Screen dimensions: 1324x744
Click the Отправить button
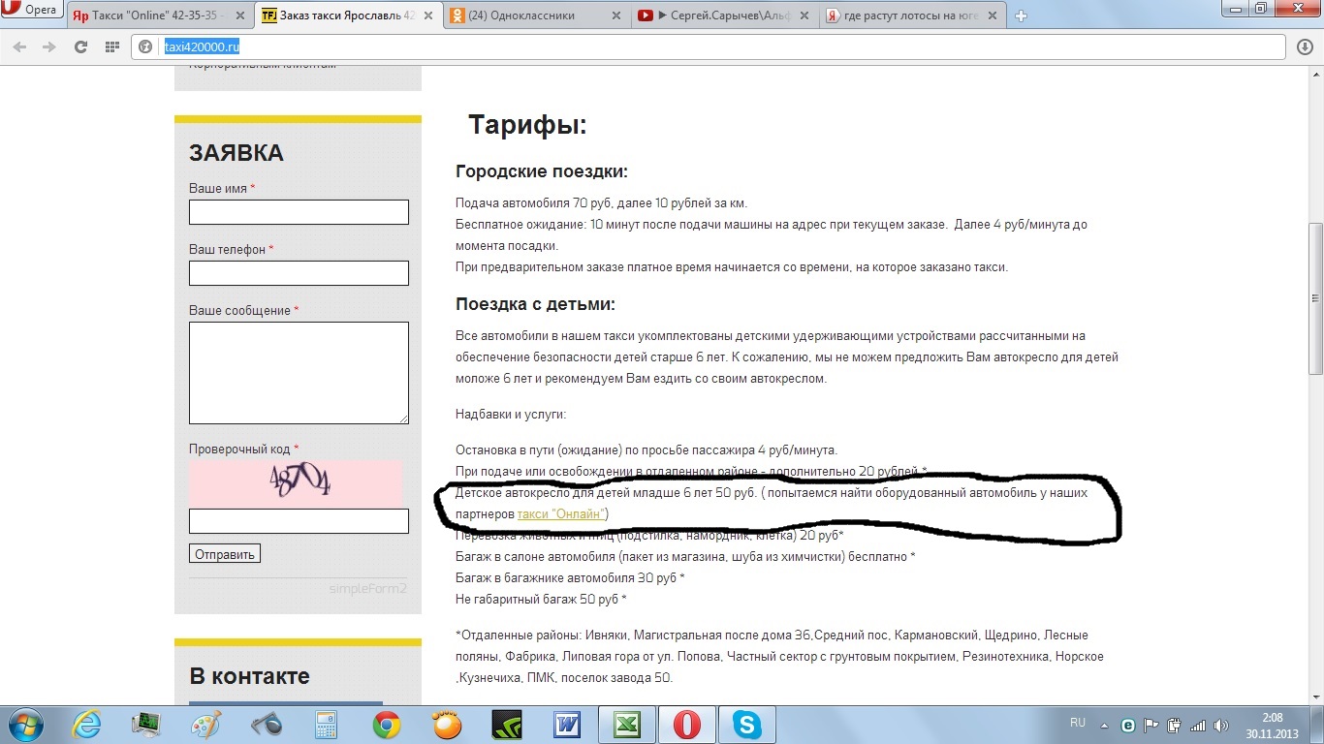[225, 554]
